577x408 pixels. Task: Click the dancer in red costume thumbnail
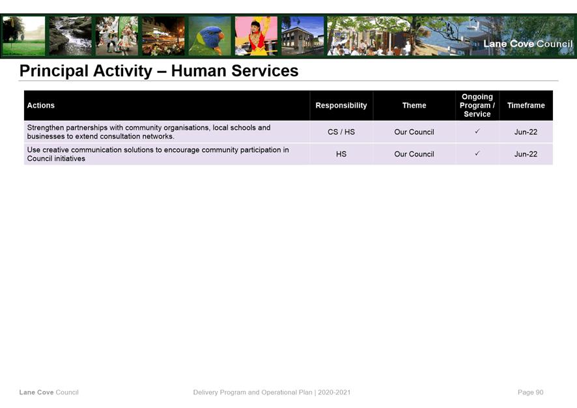pos(256,36)
